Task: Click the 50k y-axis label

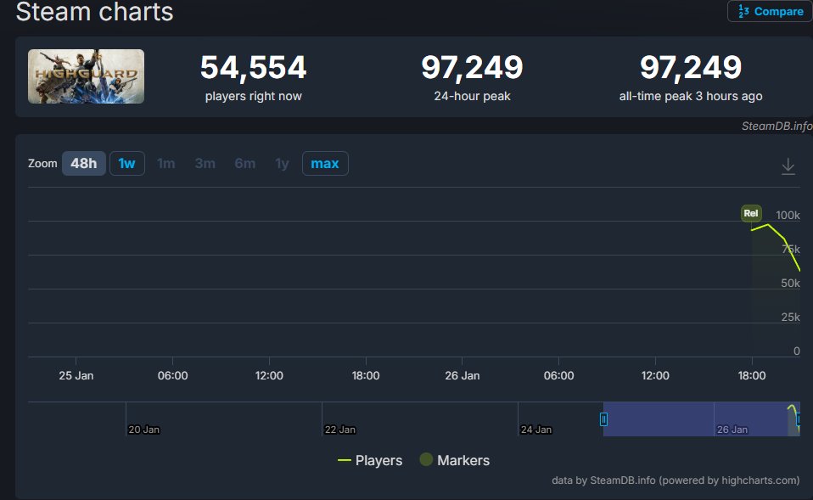Action: 790,284
